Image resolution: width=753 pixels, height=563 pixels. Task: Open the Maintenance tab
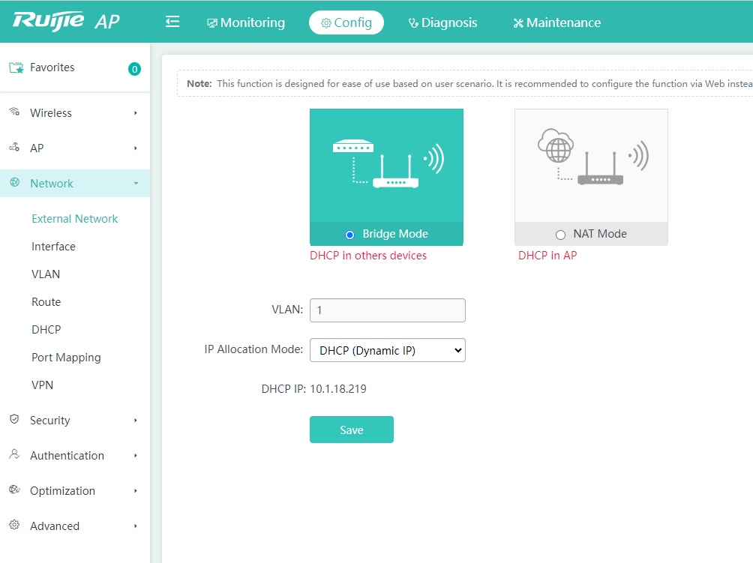tap(556, 22)
